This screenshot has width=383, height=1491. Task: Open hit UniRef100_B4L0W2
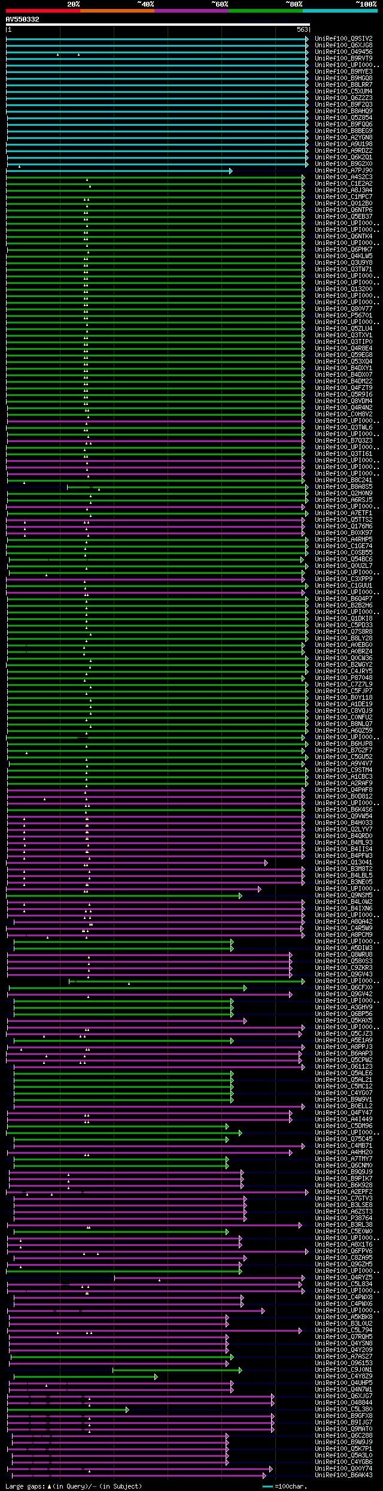tap(344, 902)
